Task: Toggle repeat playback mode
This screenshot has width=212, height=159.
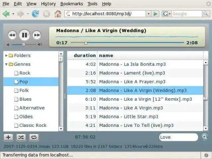Action: click(34, 137)
